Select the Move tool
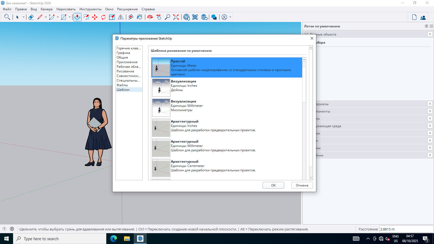 pos(95,17)
